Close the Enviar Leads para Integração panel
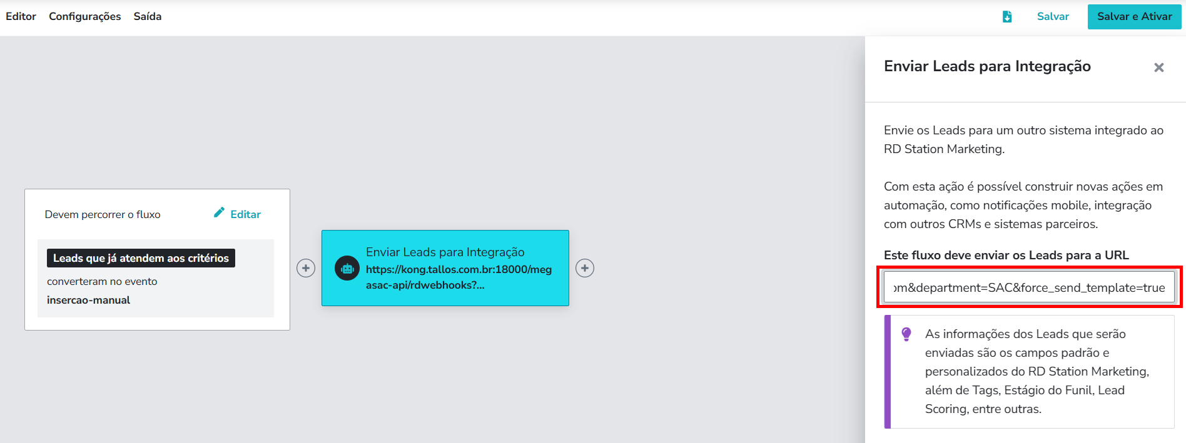The height and width of the screenshot is (443, 1186). point(1158,67)
